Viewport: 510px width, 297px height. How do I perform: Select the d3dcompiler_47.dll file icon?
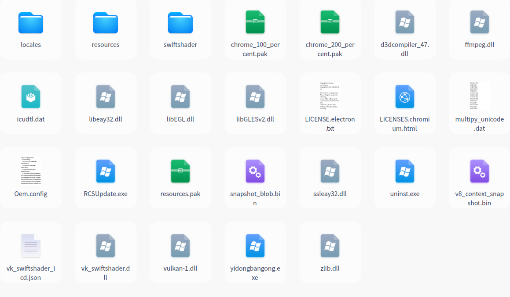405,22
